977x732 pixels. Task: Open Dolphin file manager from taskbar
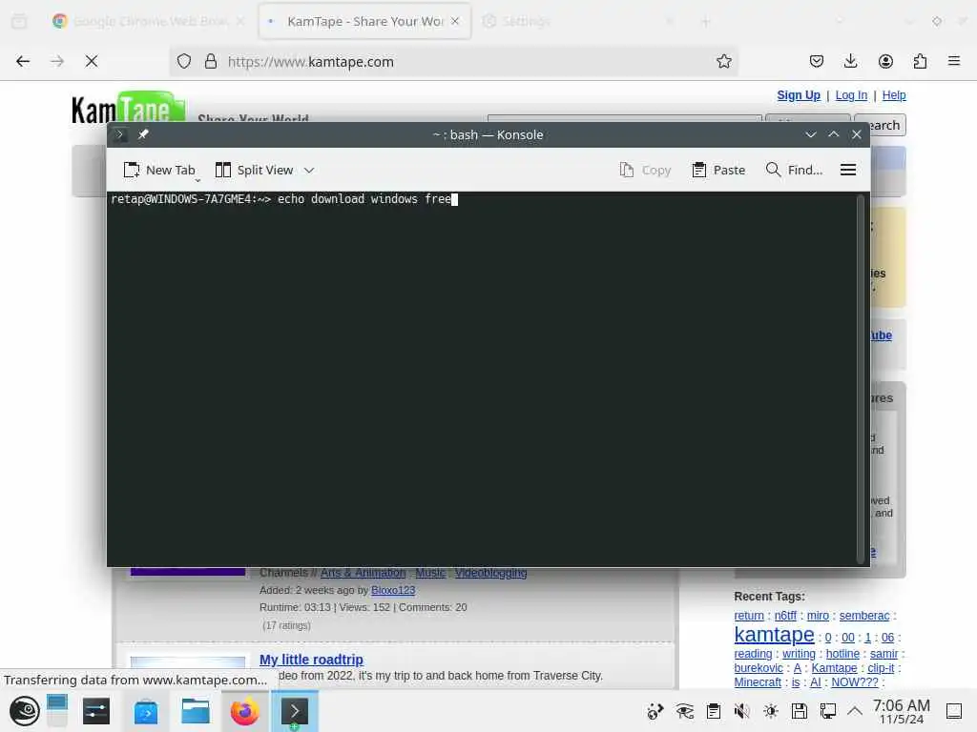click(x=195, y=711)
